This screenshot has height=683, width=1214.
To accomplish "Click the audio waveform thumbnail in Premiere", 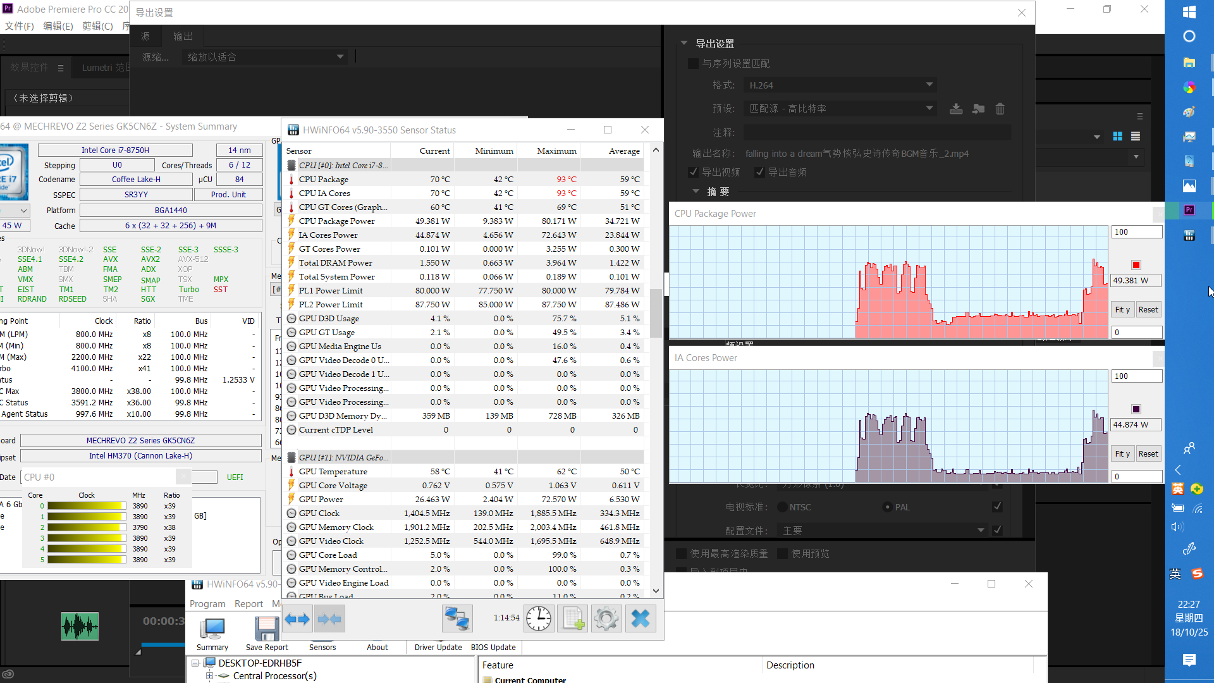I will (x=80, y=627).
